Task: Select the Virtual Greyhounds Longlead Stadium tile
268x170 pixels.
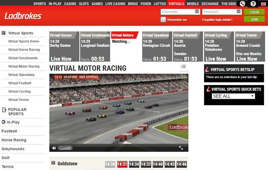Action: pos(95,46)
